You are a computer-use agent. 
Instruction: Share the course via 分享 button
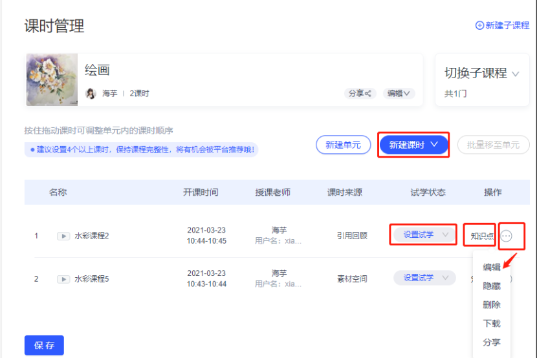coord(360,93)
